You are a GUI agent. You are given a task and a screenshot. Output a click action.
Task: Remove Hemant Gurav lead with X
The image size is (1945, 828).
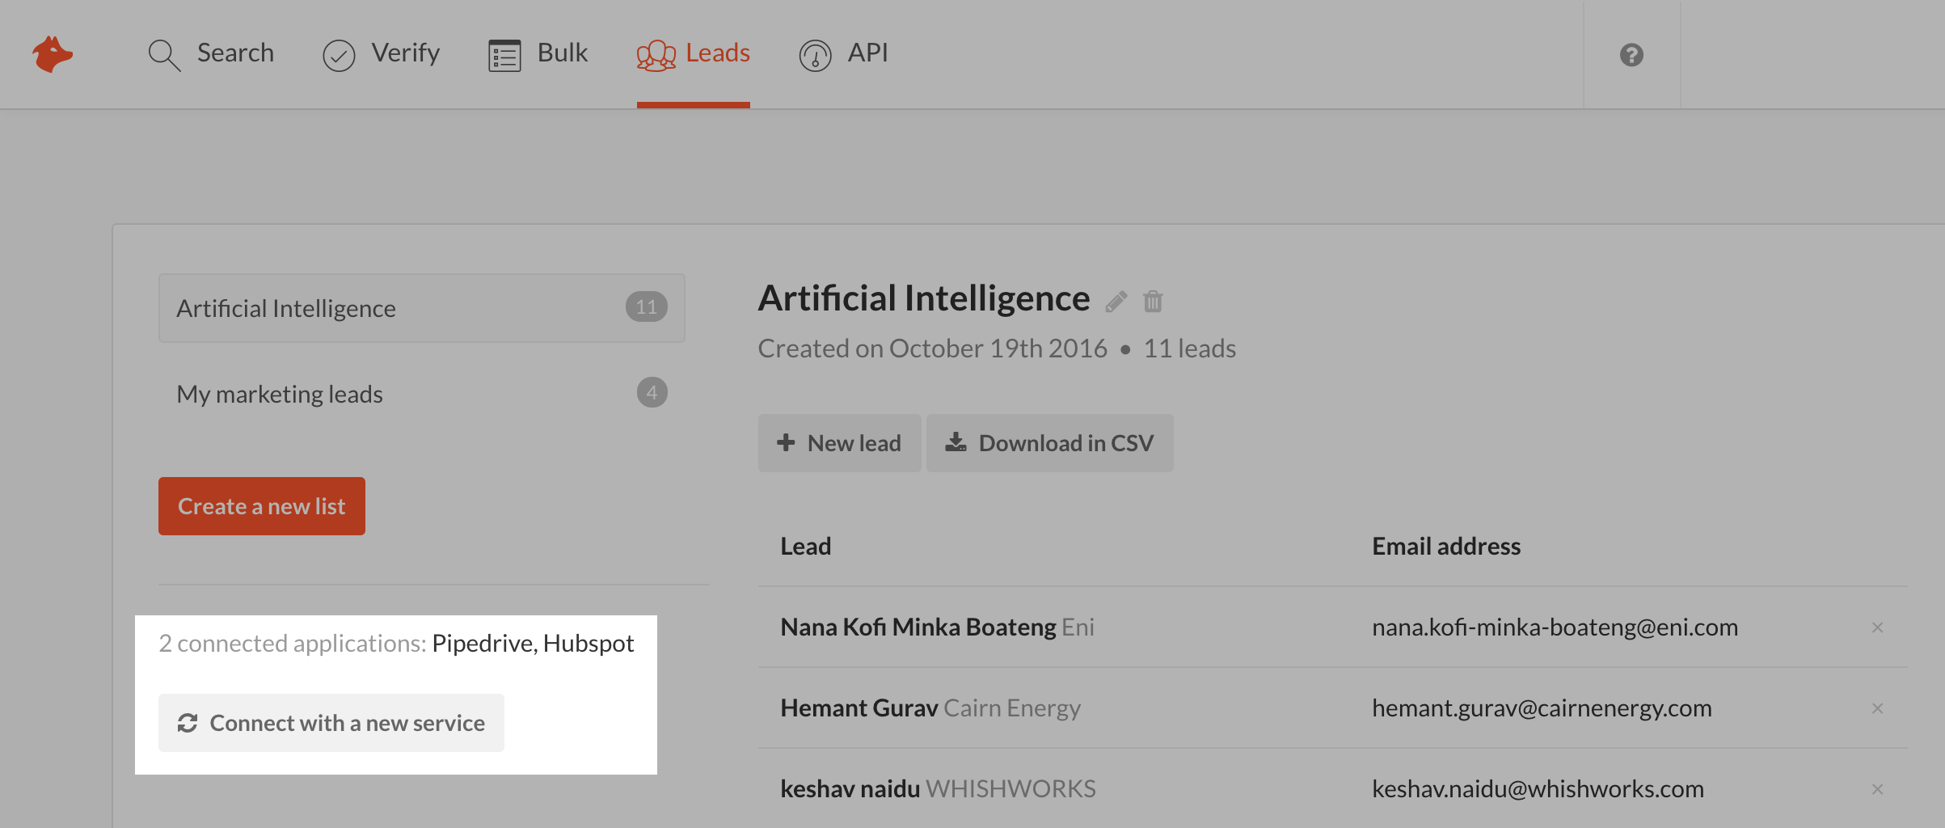click(1877, 708)
